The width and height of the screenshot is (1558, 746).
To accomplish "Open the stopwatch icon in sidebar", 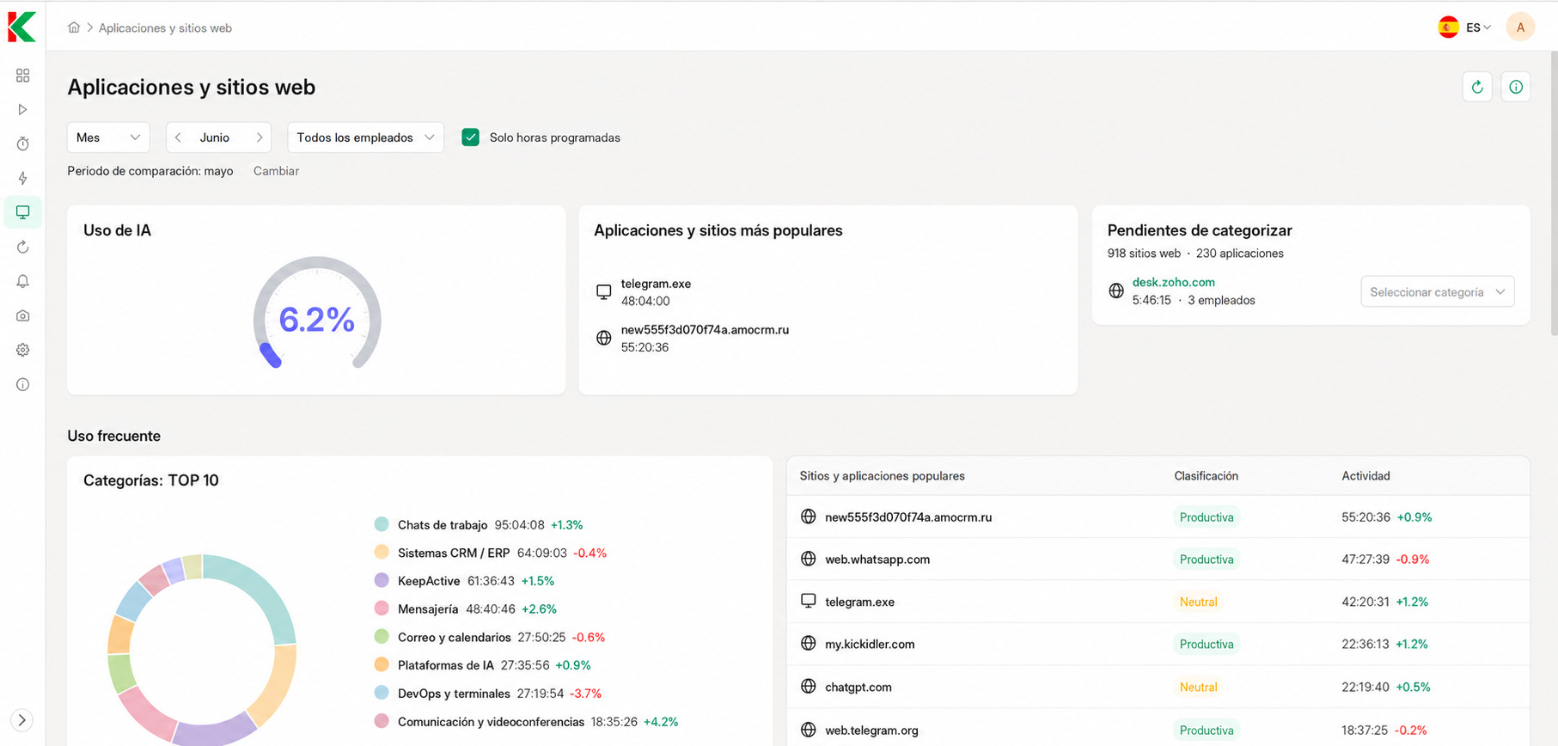I will pyautogui.click(x=23, y=144).
